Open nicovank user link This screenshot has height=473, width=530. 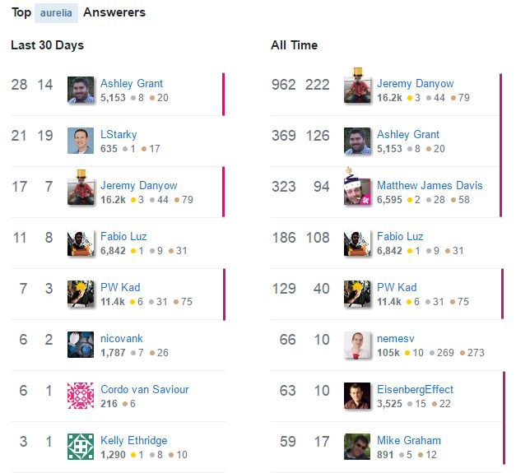tap(122, 339)
